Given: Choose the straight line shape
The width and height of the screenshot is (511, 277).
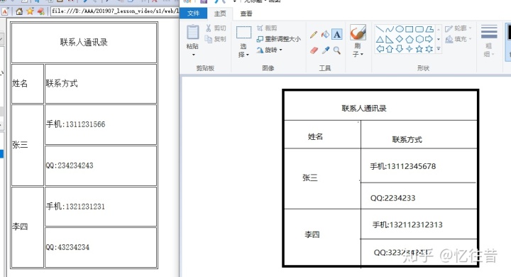Looking at the screenshot, I should [380, 29].
